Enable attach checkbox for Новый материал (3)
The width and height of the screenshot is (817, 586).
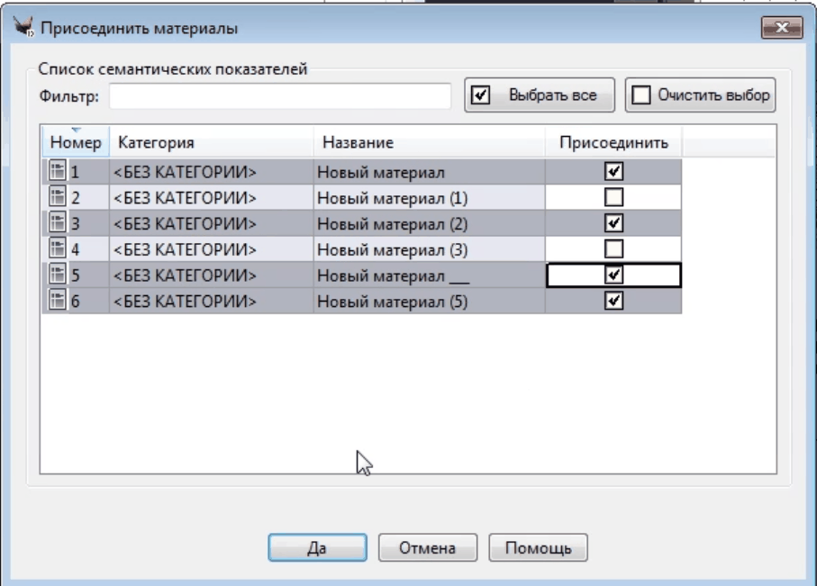pyautogui.click(x=615, y=249)
